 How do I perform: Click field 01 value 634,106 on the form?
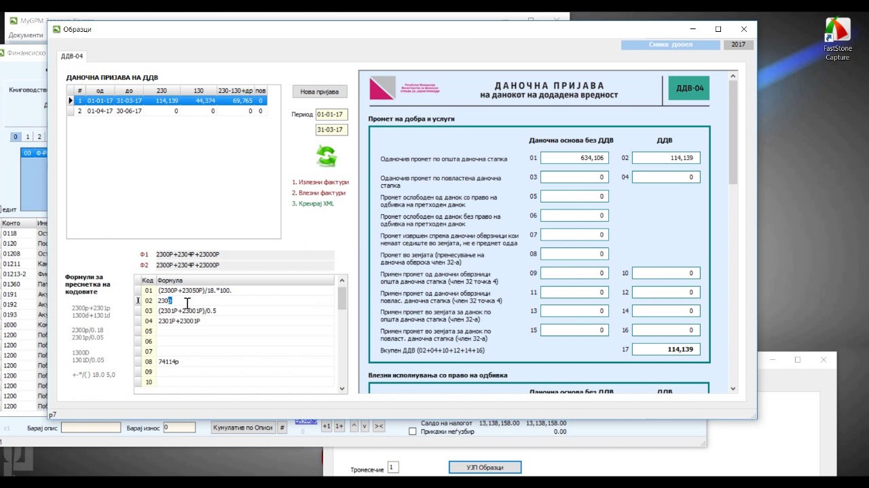click(x=574, y=158)
